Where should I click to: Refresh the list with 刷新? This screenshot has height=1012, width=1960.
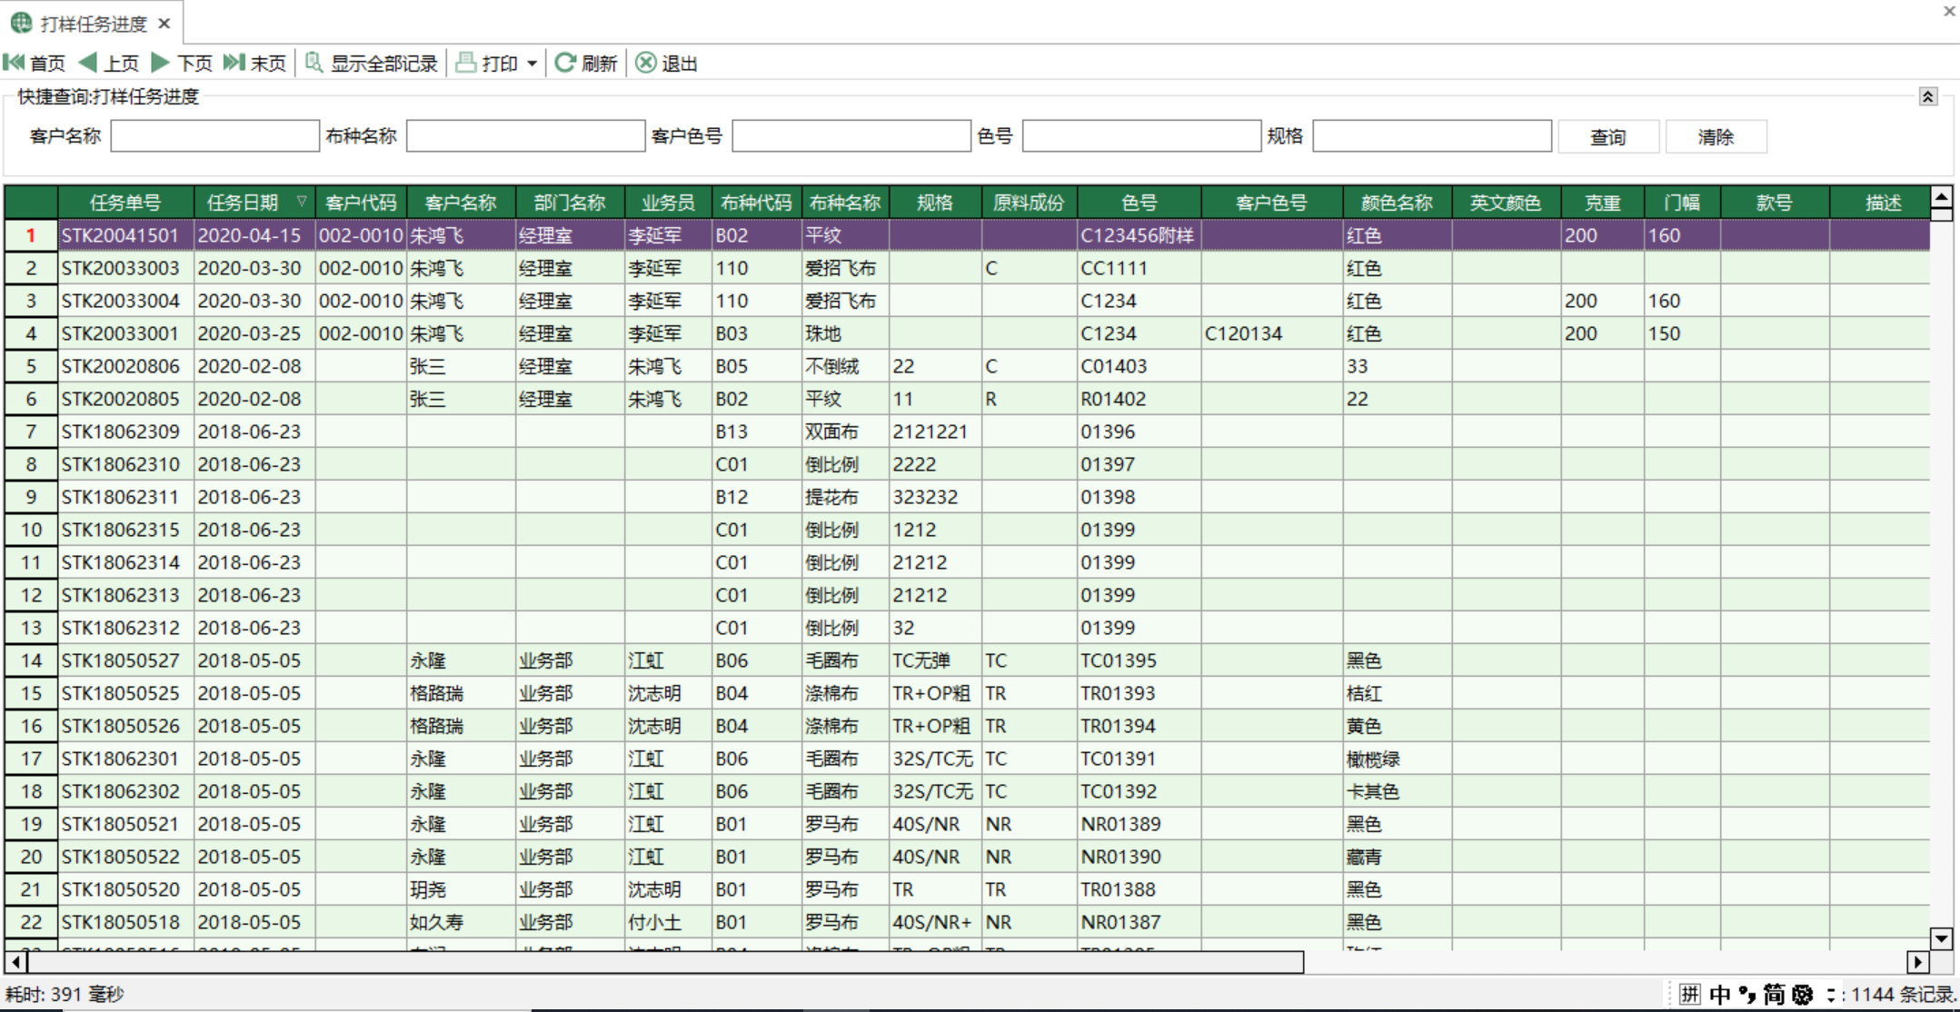(x=586, y=63)
